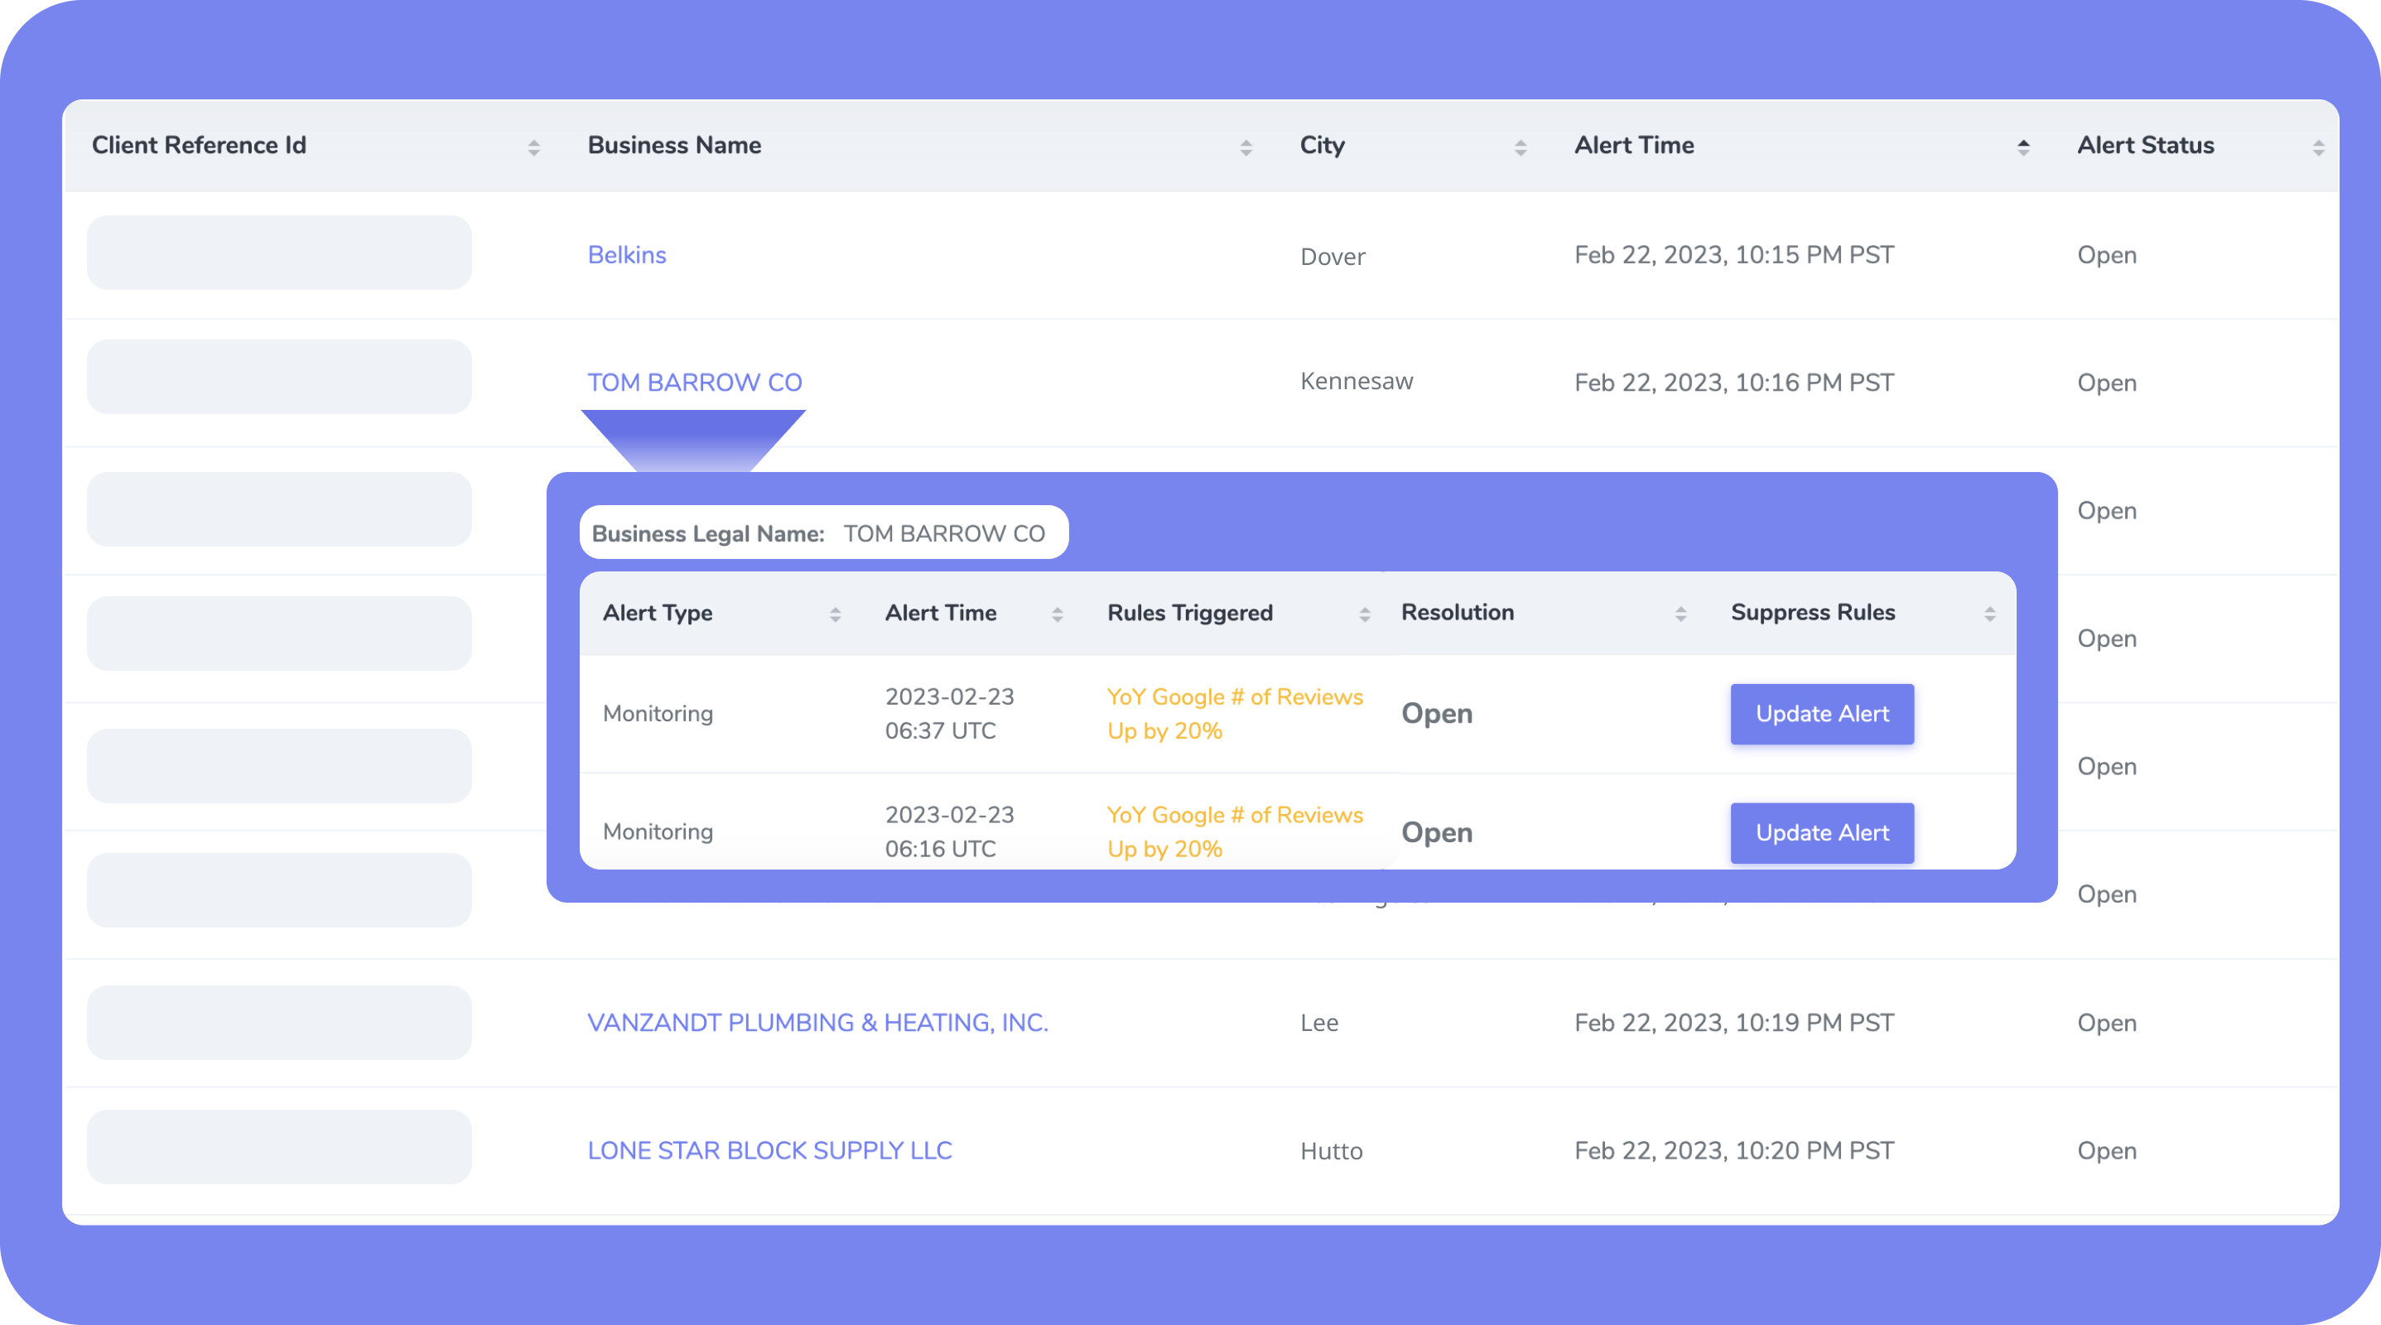Screen dimensions: 2381x1325
Task: Sort the table by Business Name
Action: click(x=1245, y=145)
